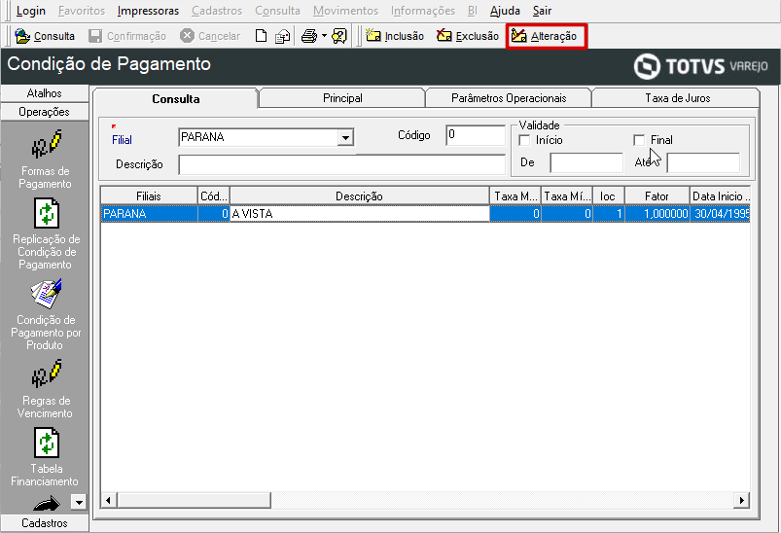Click the Exclusão button
This screenshot has height=533, width=781.
[467, 36]
